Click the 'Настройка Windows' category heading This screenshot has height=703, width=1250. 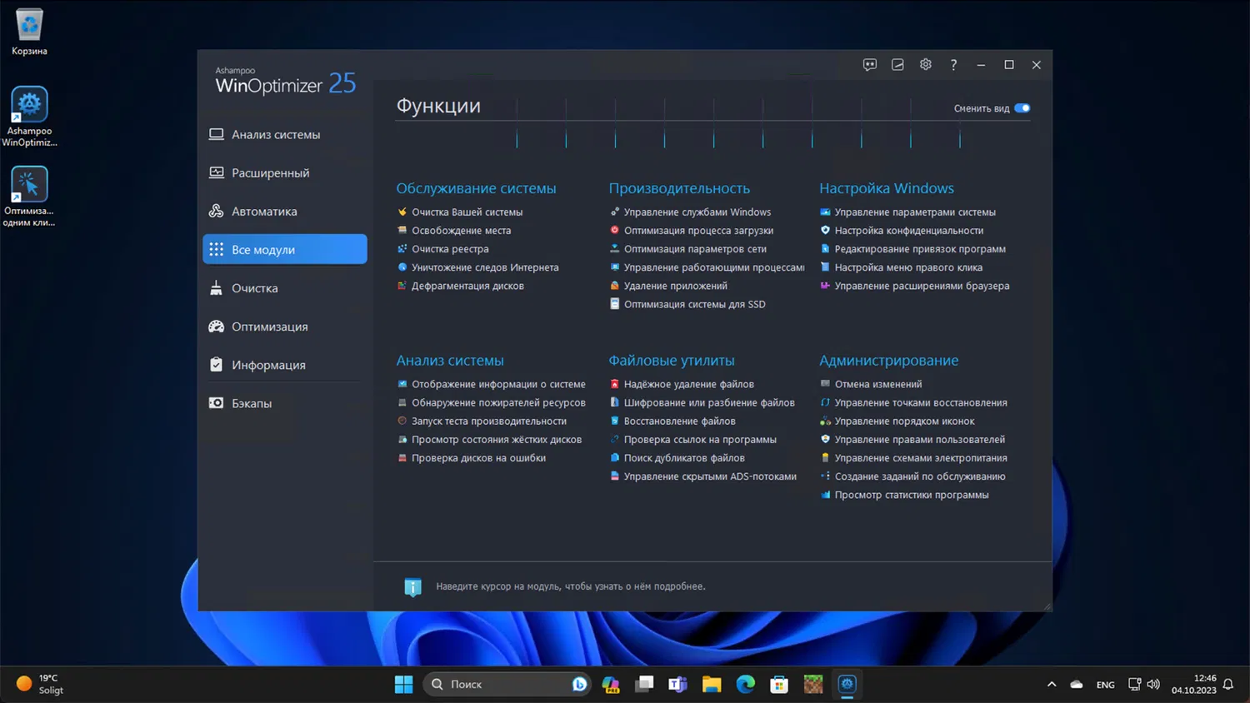click(887, 188)
